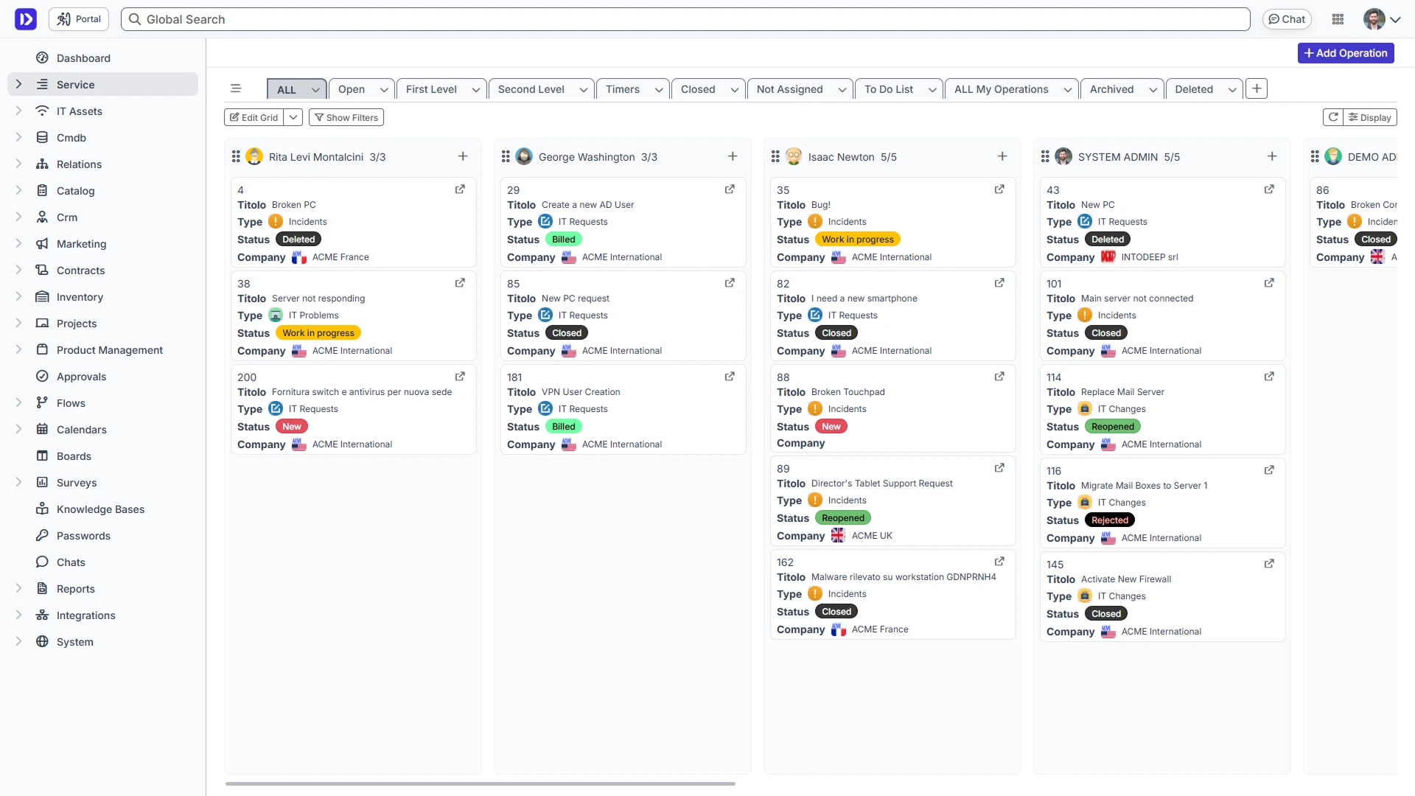The image size is (1415, 796).
Task: Click the hamburger menu icon beside the ALL tab
Action: tap(236, 89)
